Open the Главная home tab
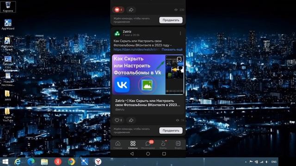Image resolution: width=296 pixels, height=166 pixels. pos(118,145)
